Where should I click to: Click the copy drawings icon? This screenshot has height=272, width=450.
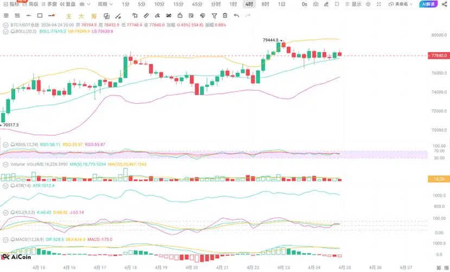coord(135,16)
